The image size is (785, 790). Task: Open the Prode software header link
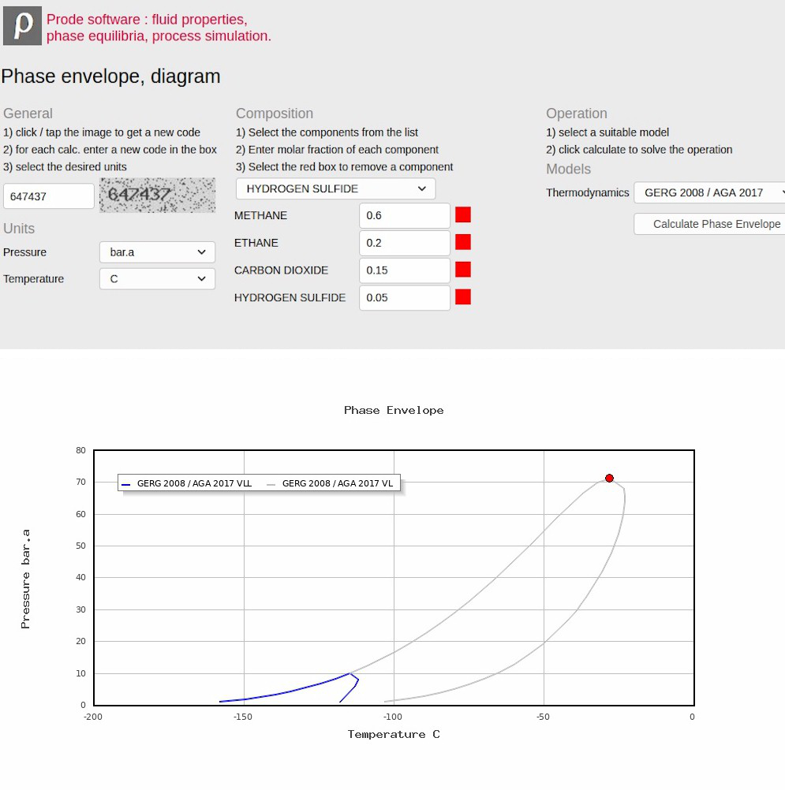[159, 28]
